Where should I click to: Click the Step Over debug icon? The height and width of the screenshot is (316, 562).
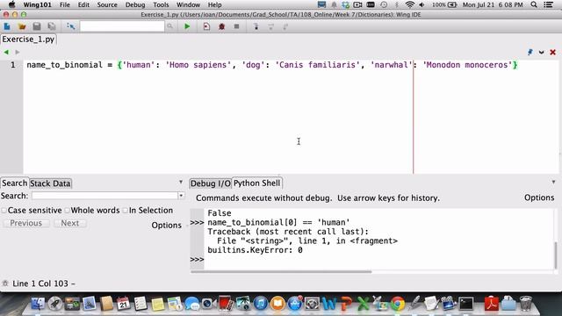[x=271, y=26]
